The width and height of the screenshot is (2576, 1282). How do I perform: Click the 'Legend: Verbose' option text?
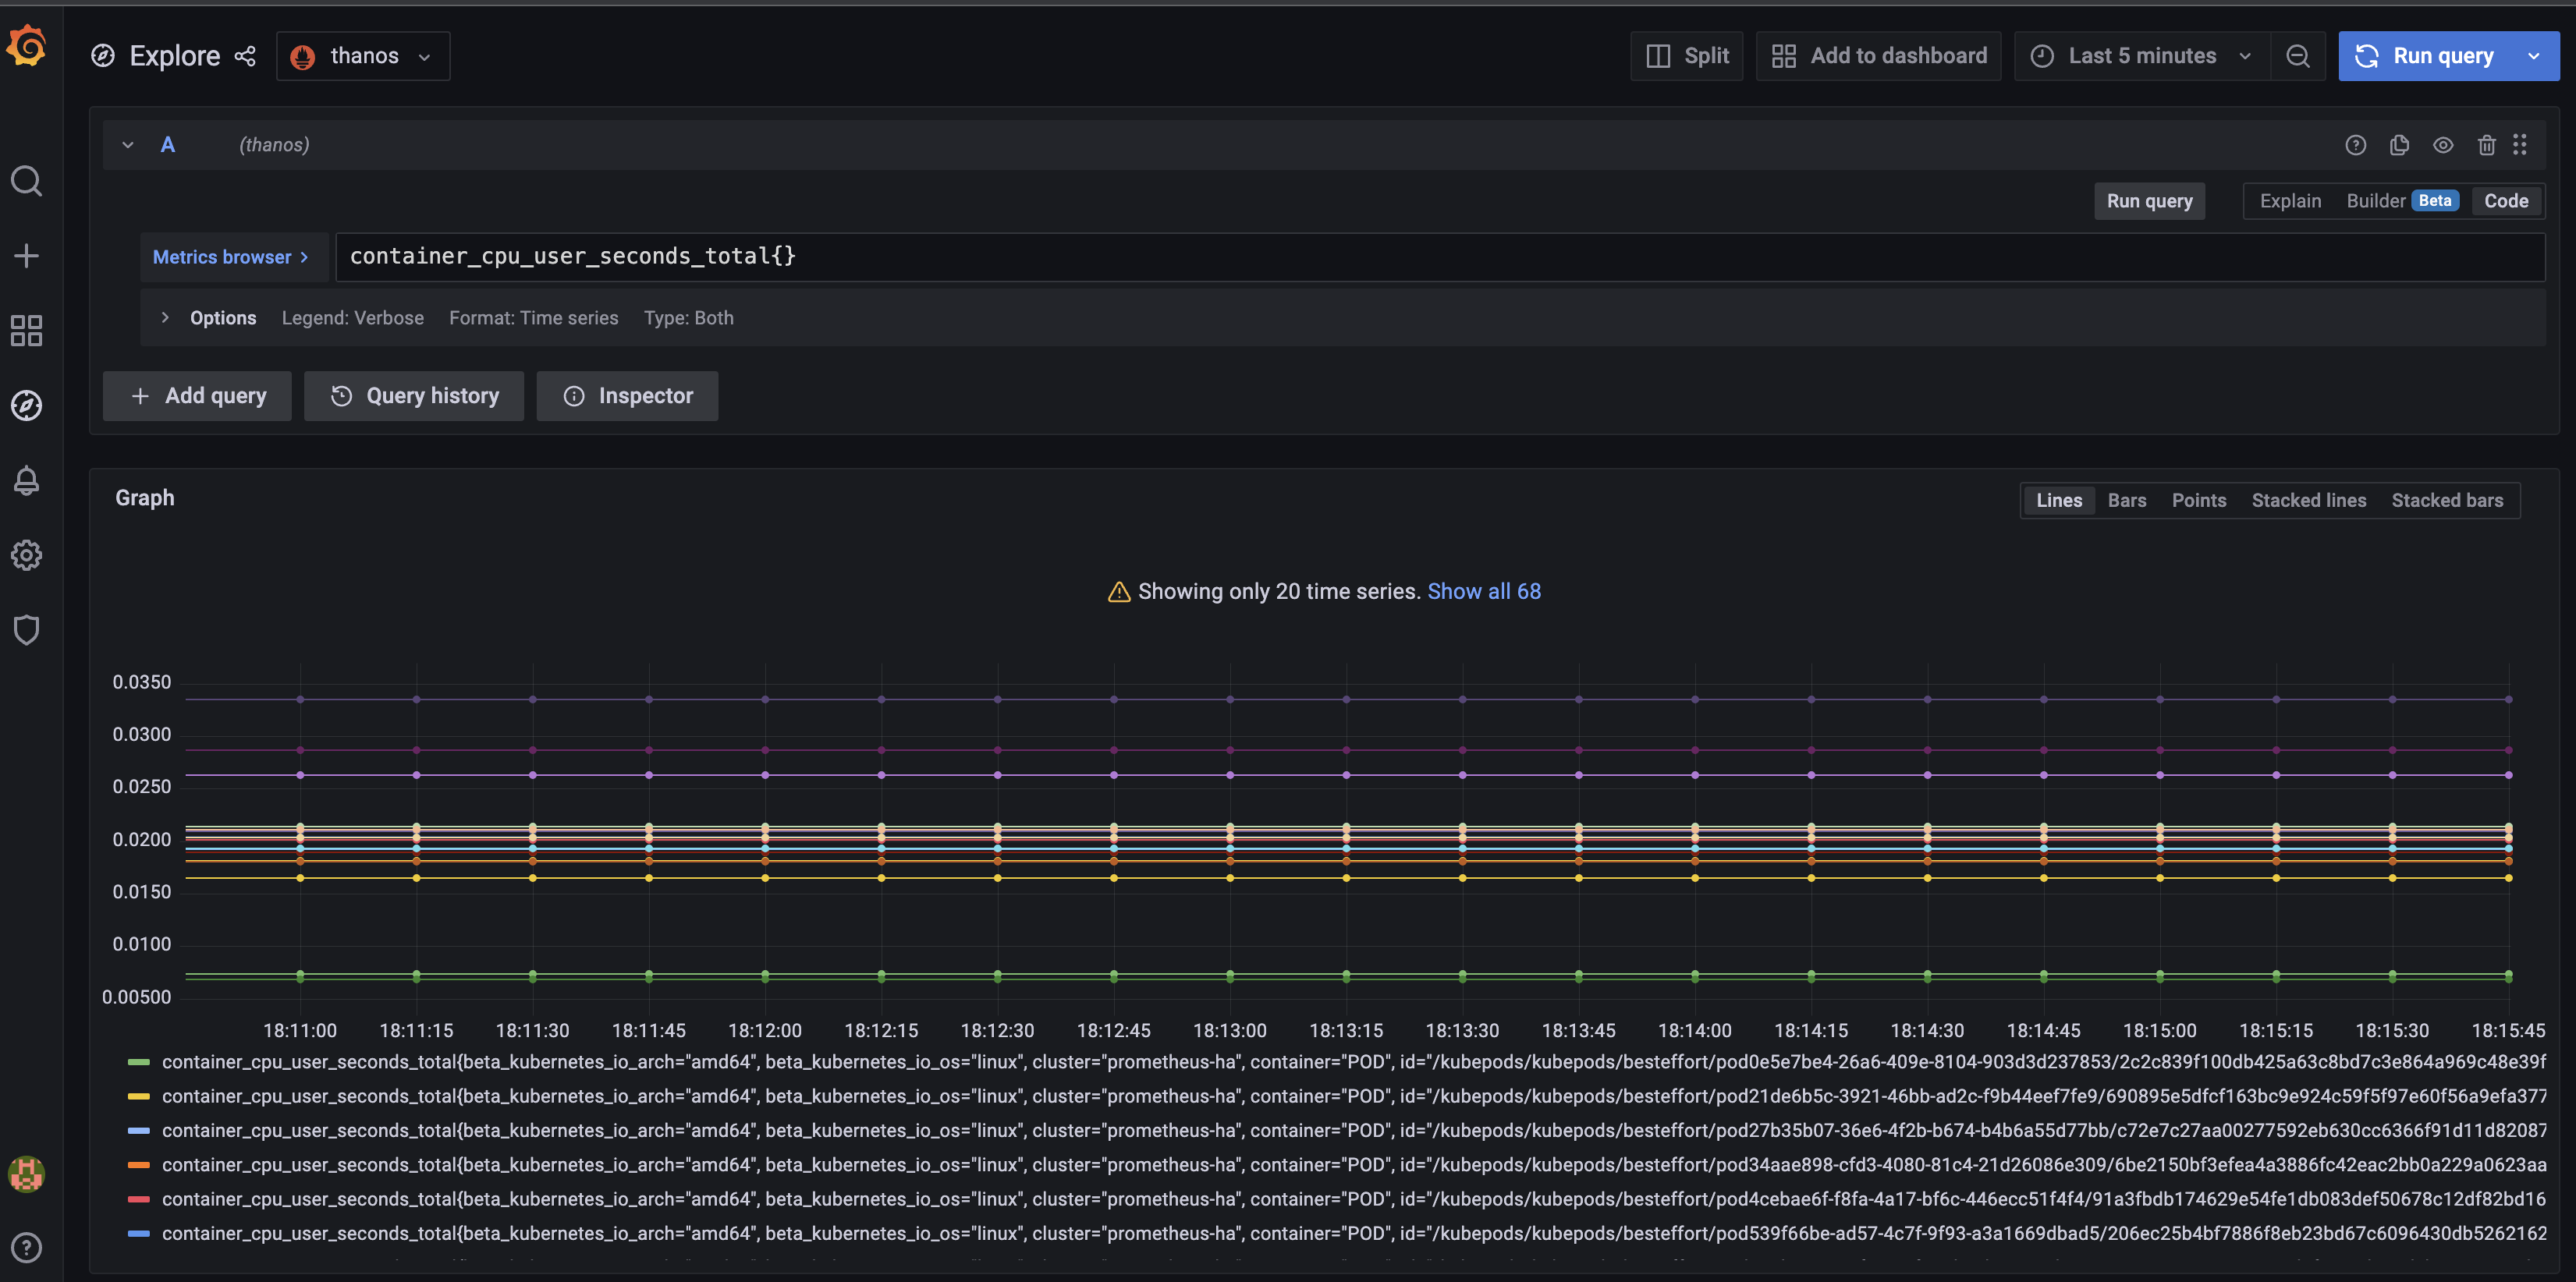pyautogui.click(x=353, y=317)
